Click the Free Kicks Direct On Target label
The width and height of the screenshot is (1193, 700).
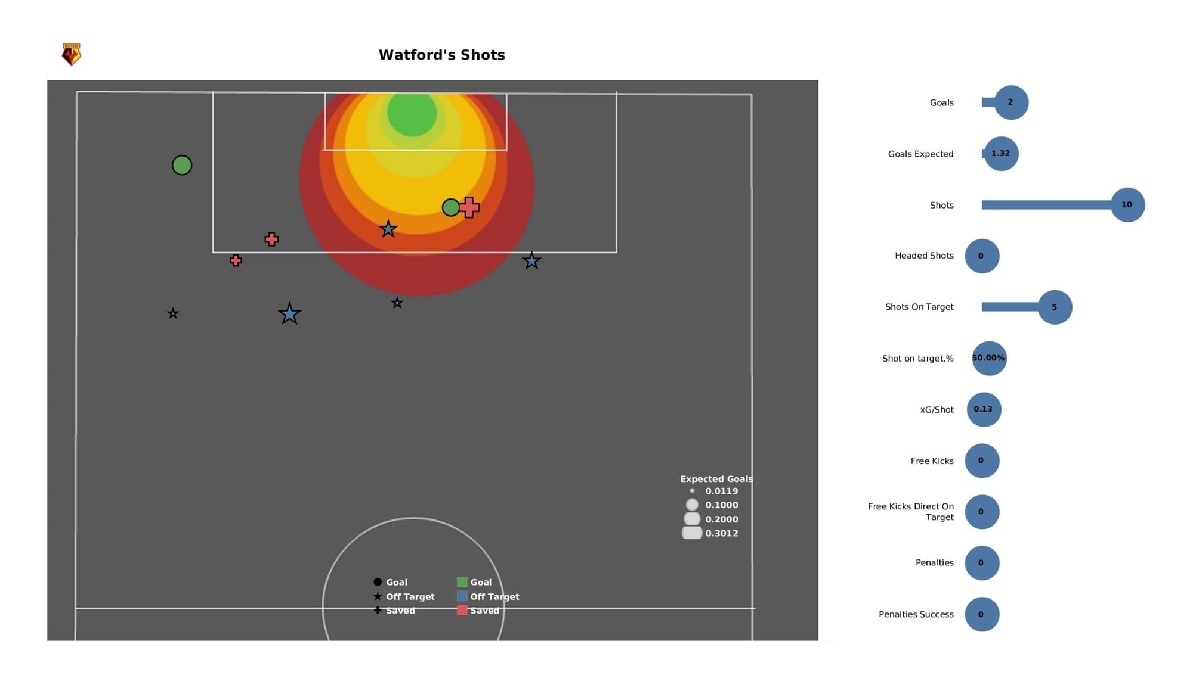(910, 512)
